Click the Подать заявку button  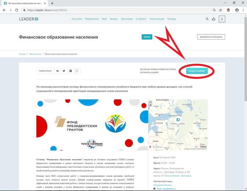(197, 71)
